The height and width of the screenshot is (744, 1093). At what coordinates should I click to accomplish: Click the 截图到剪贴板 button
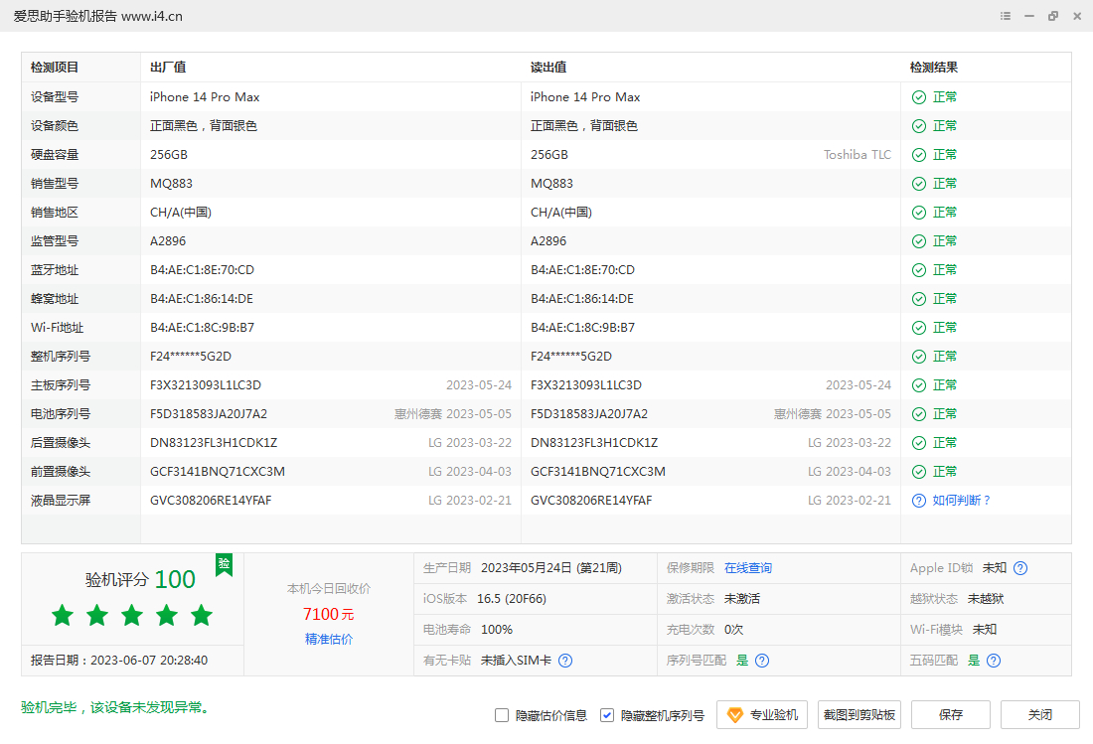[x=859, y=715]
